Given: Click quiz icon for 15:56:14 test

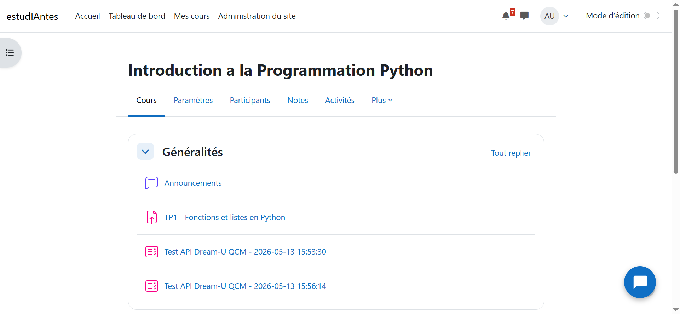Looking at the screenshot, I should pos(152,286).
